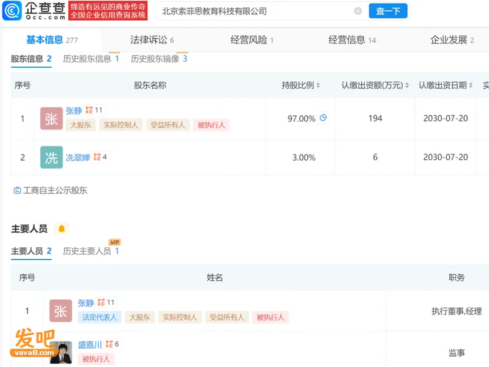This screenshot has width=489, height=367.
Task: Select the 历史股东镜像 sub-tab
Action: (x=159, y=59)
